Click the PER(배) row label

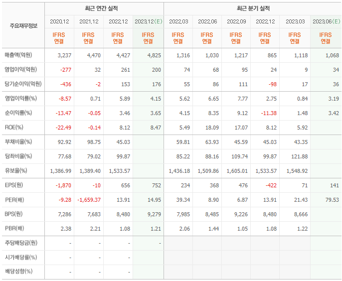coord(14,200)
